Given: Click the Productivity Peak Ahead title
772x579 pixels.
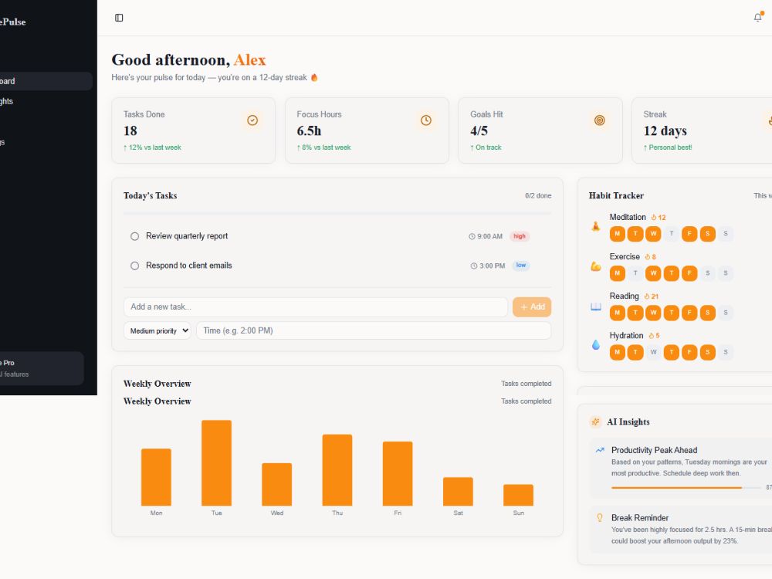Looking at the screenshot, I should [x=655, y=450].
